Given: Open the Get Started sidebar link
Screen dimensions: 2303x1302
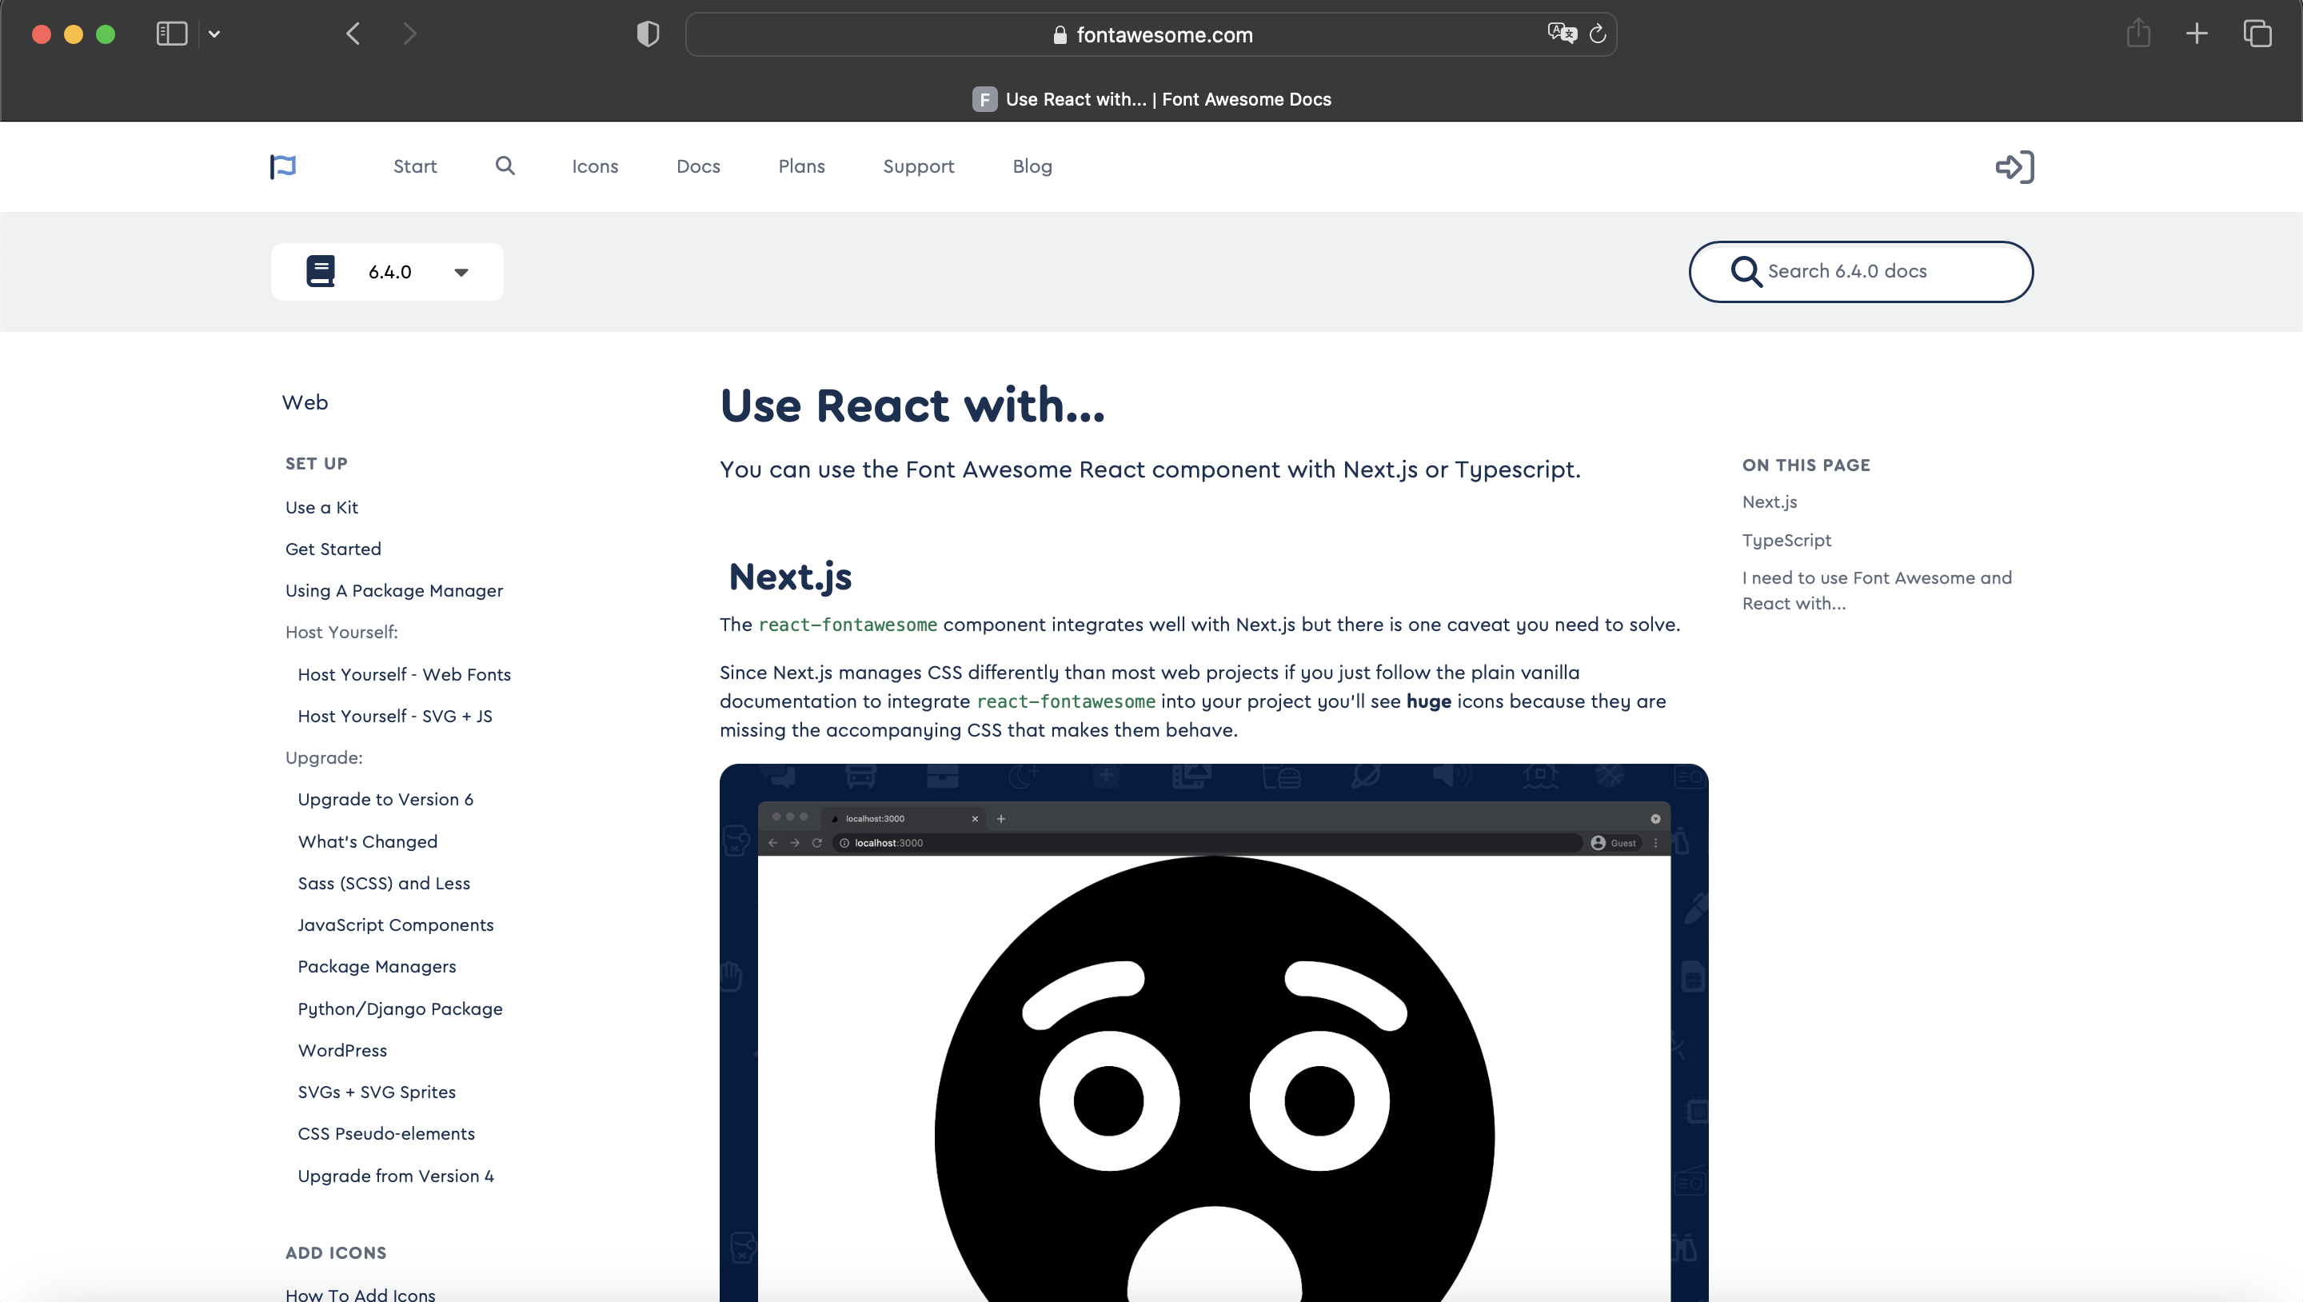Looking at the screenshot, I should click(x=333, y=549).
